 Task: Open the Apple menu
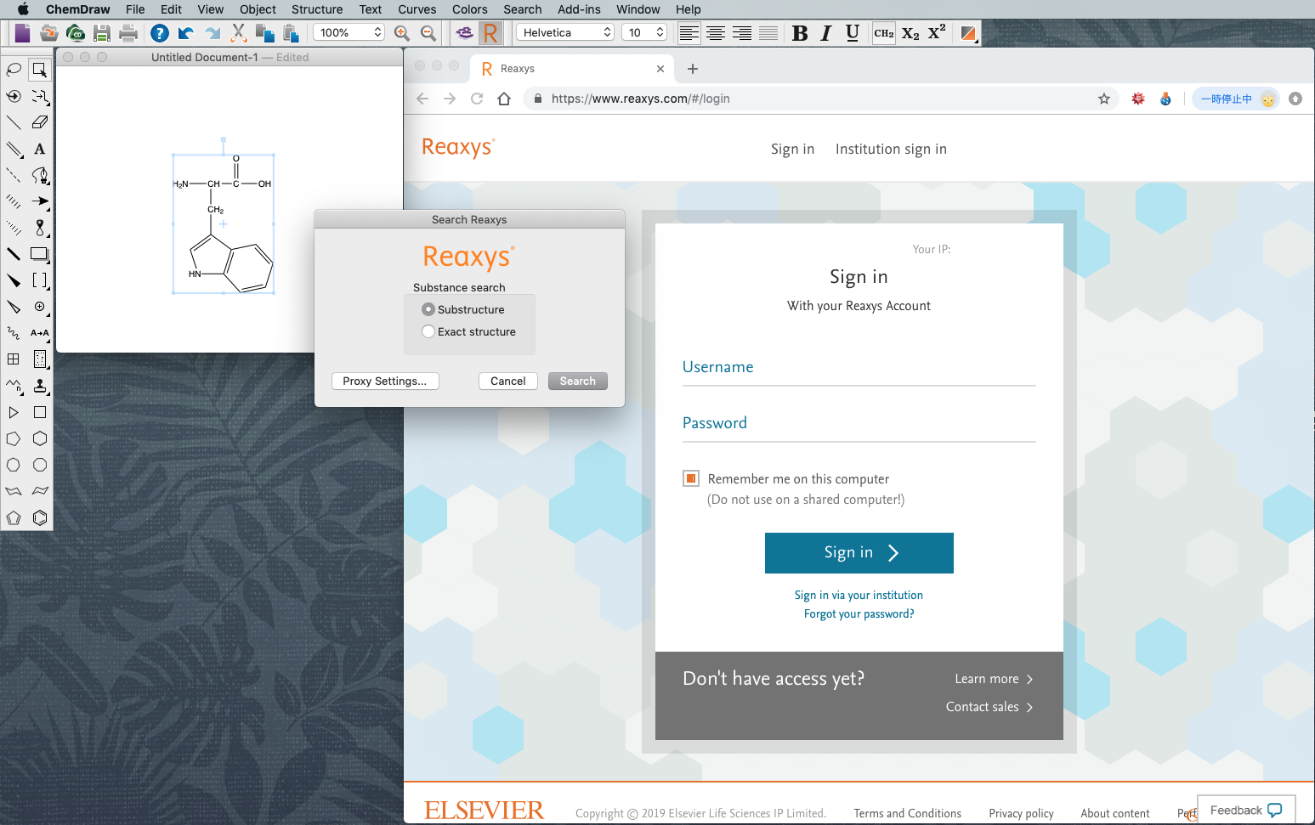tap(23, 9)
